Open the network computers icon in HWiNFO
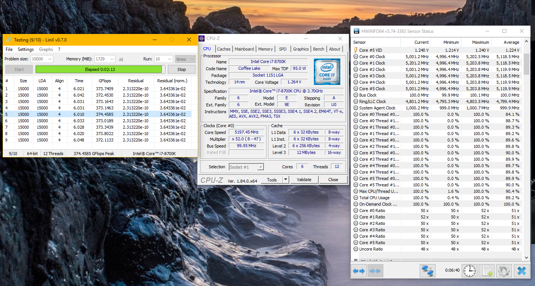Image resolution: width=535 pixels, height=286 pixels. [428, 271]
